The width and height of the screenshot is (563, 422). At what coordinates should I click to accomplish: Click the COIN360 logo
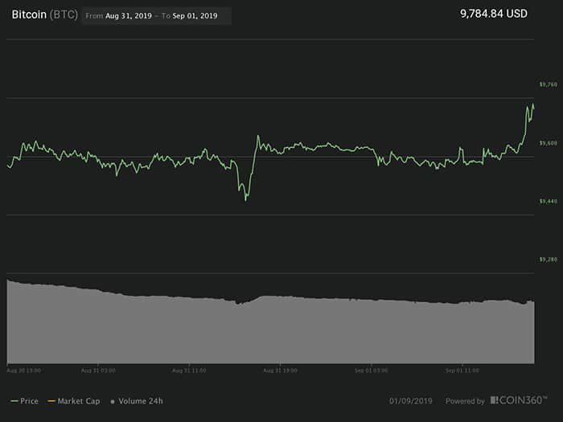pos(521,400)
